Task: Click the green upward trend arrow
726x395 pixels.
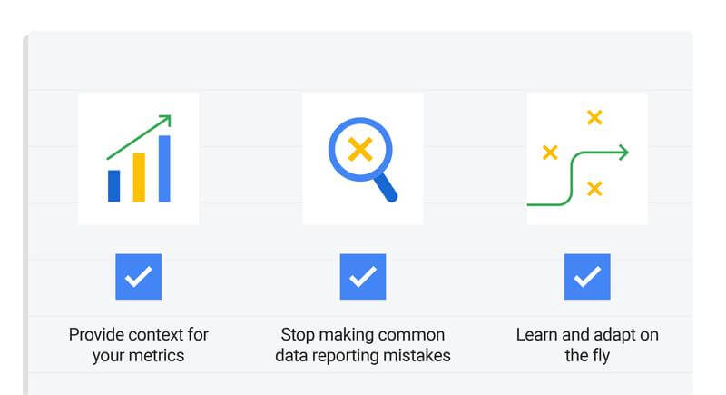Action: click(139, 136)
